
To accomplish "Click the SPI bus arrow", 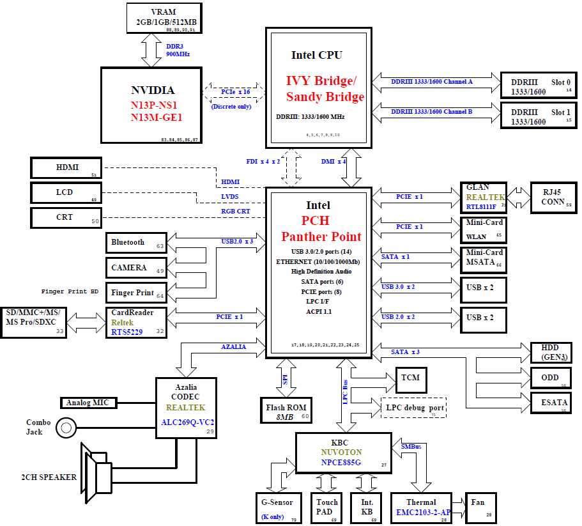I will [x=286, y=378].
